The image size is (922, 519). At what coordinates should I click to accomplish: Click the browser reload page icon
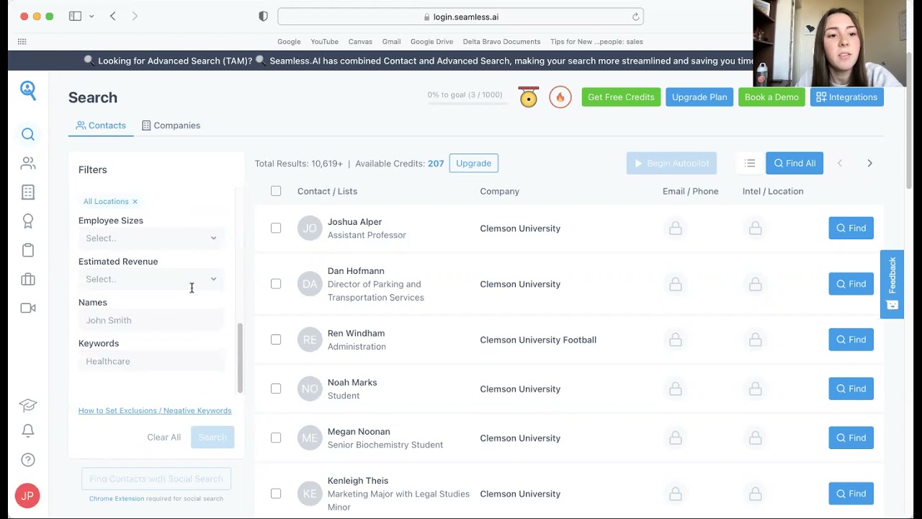(x=635, y=17)
